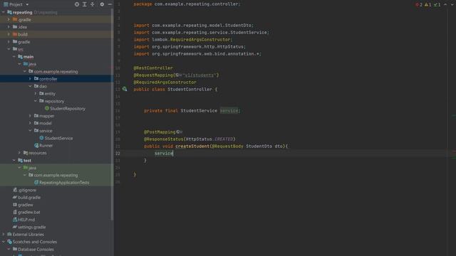Hide the Project tool window
Screen dimensions: 456x256
pyautogui.click(x=110, y=4)
